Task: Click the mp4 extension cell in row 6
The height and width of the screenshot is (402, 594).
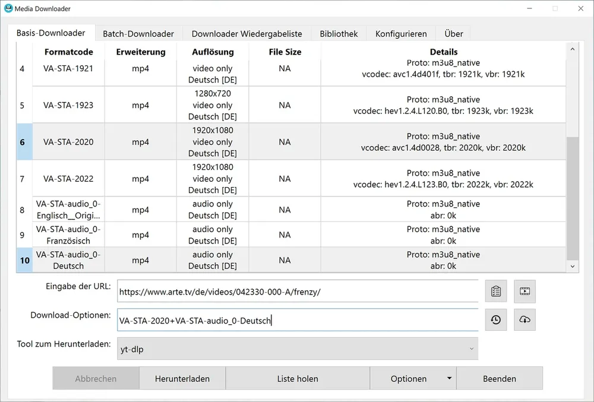Action: coord(141,142)
